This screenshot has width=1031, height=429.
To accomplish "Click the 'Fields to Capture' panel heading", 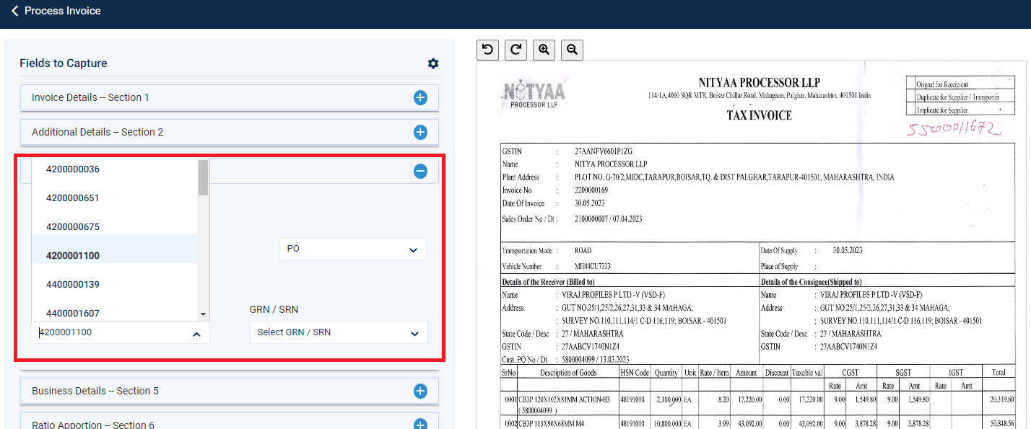I will click(64, 63).
